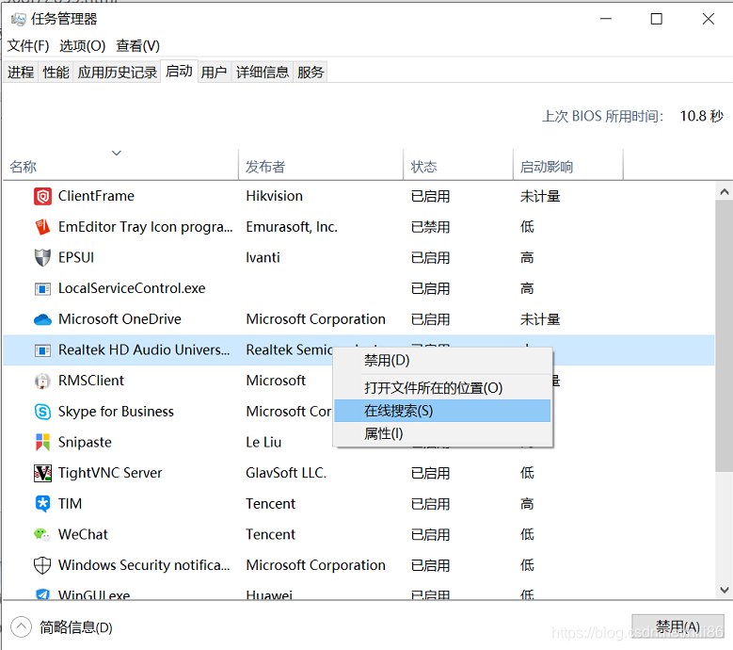Click the Le Liu publisher cell
This screenshot has width=733, height=650.
coord(263,442)
